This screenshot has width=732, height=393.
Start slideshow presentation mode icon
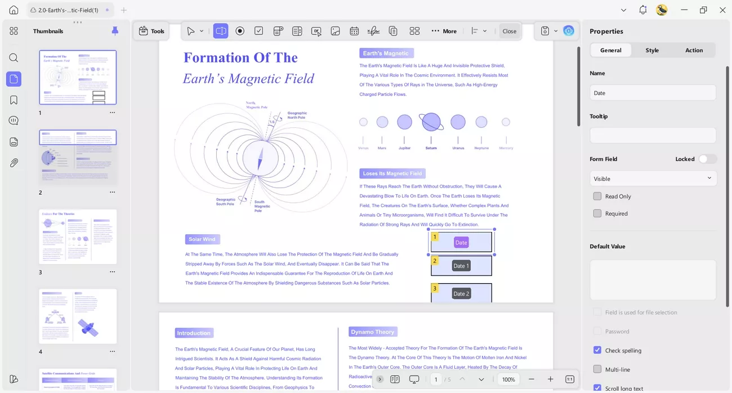[x=414, y=379]
